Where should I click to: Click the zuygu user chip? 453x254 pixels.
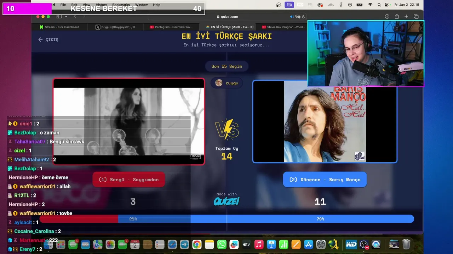(x=226, y=83)
